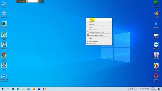Open the Windows Start menu

[3, 89]
